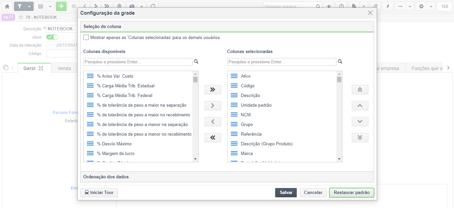Click scrollbar down arrow of selected columns list

[339, 159]
